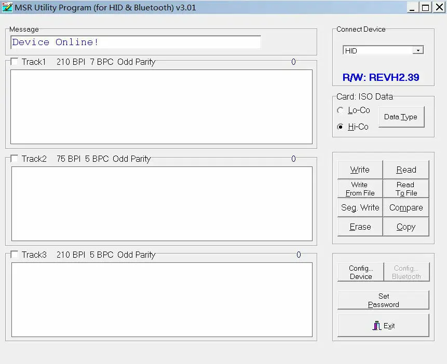Viewport: 447px width, 364px height.
Task: Select the Lo-Co radio option
Action: (340, 110)
